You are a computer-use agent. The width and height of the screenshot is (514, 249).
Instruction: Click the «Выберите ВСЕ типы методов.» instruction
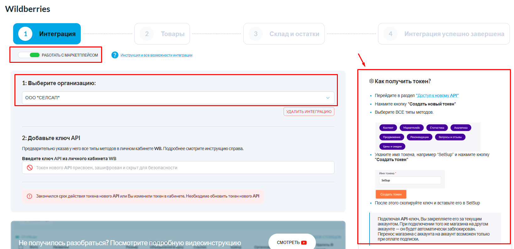pos(404,112)
